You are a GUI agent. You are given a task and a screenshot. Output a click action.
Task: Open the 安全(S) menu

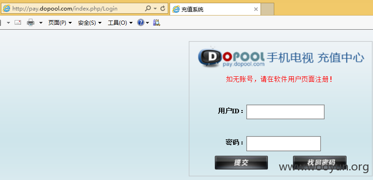point(90,23)
